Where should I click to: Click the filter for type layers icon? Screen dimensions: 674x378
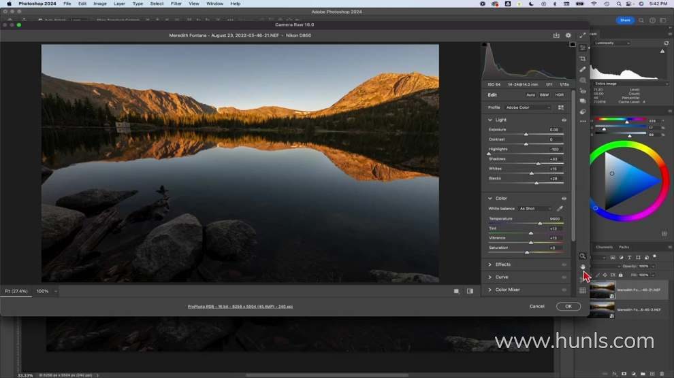(629, 258)
